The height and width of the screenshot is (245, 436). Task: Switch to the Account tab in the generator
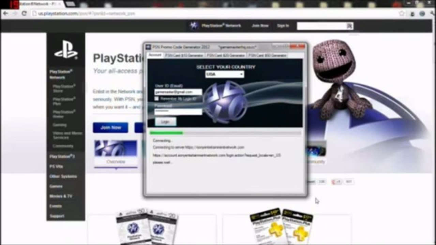(155, 55)
